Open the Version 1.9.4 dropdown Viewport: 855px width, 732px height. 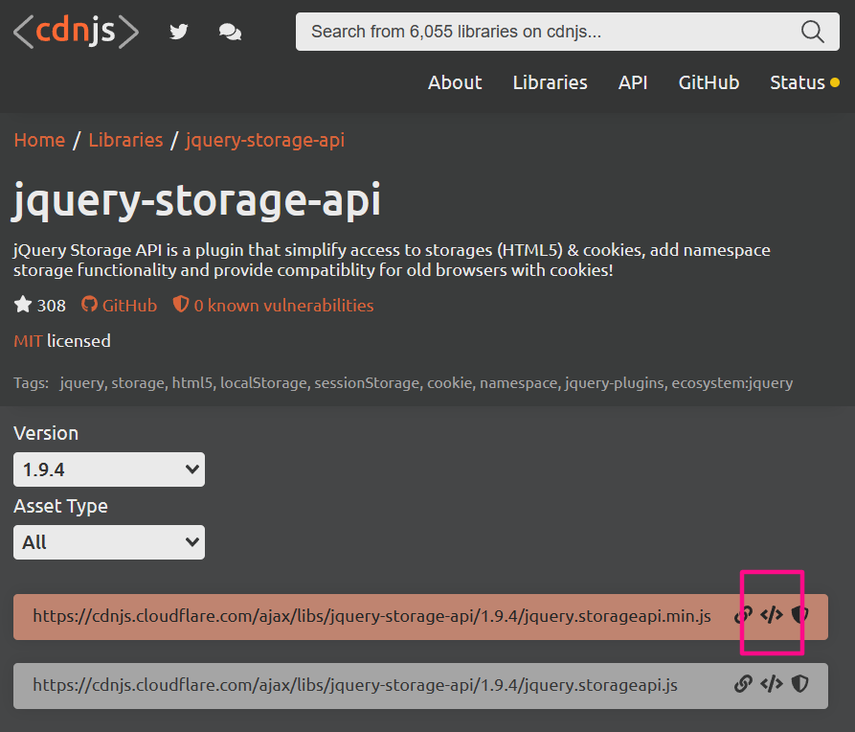[x=109, y=469]
